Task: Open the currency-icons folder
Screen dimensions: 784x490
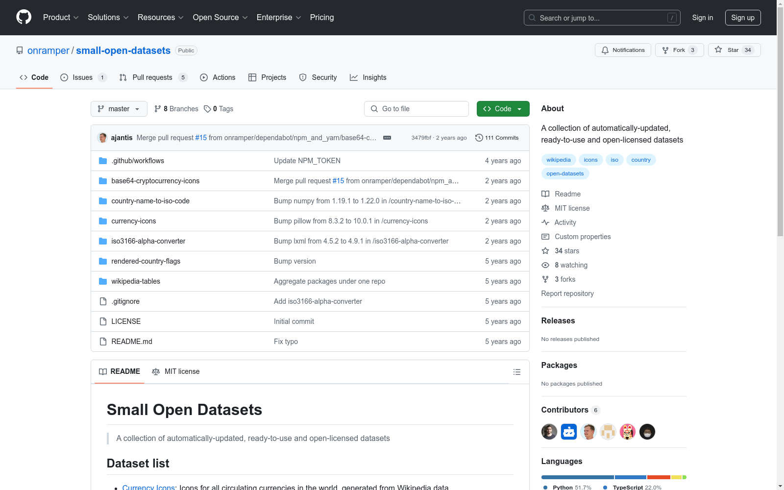Action: click(134, 221)
